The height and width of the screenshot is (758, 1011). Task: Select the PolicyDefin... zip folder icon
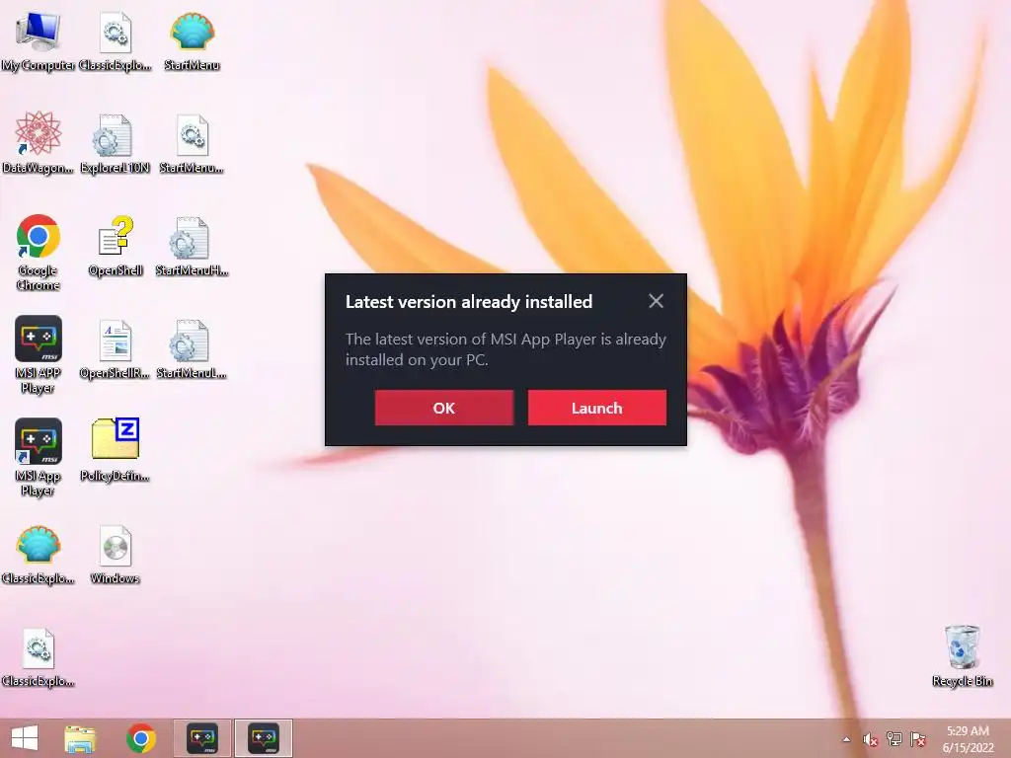coord(115,450)
